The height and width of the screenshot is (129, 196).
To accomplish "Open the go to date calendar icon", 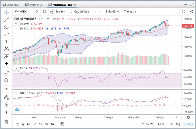I will 62,124.
